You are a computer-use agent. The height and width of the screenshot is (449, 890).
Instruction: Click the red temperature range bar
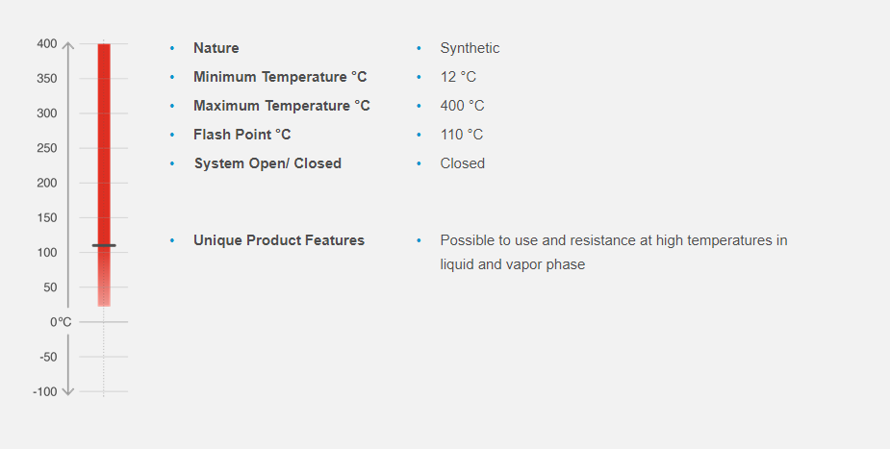104,144
